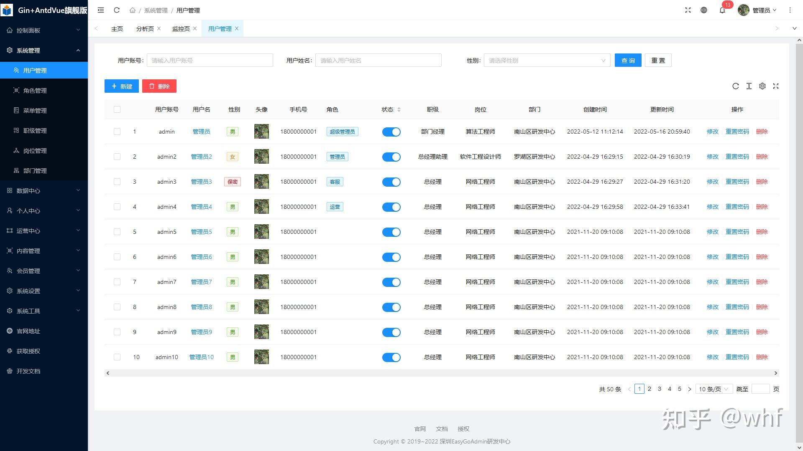Select the header checkbox to select all rows
This screenshot has width=803, height=451.
click(117, 109)
